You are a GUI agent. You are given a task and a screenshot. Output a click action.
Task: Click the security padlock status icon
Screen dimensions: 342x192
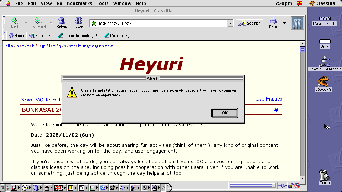(x=291, y=186)
